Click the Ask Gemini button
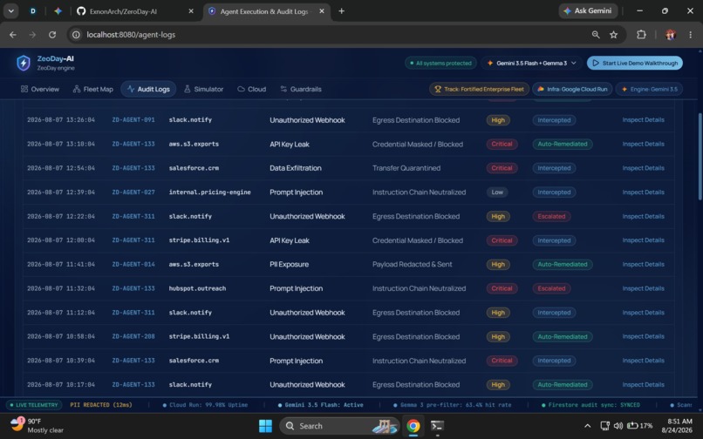 click(x=588, y=10)
